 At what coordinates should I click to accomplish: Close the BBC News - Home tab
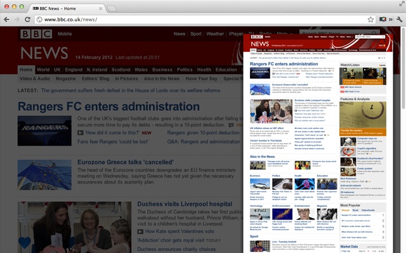tap(100, 8)
